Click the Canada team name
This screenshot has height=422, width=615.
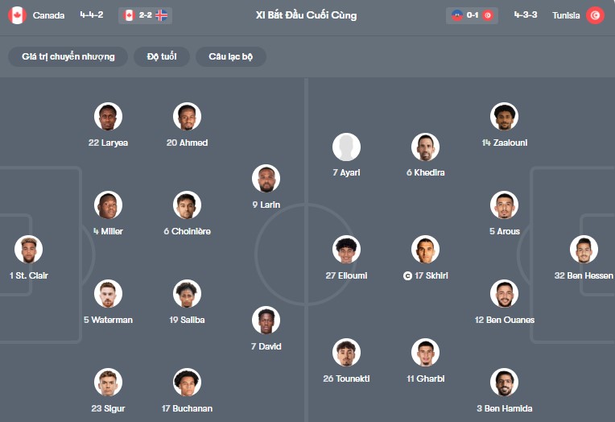[49, 15]
